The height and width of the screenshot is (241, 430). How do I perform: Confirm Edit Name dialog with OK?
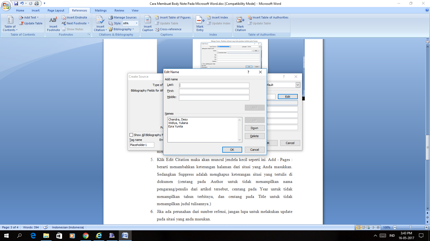(x=232, y=149)
